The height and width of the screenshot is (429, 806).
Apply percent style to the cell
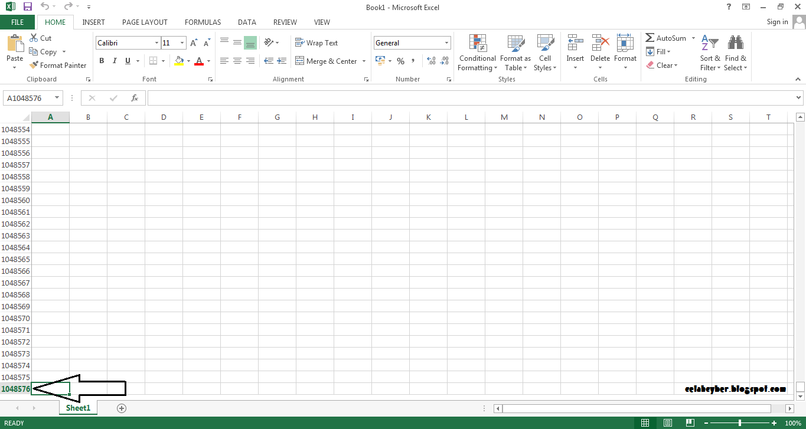point(400,61)
